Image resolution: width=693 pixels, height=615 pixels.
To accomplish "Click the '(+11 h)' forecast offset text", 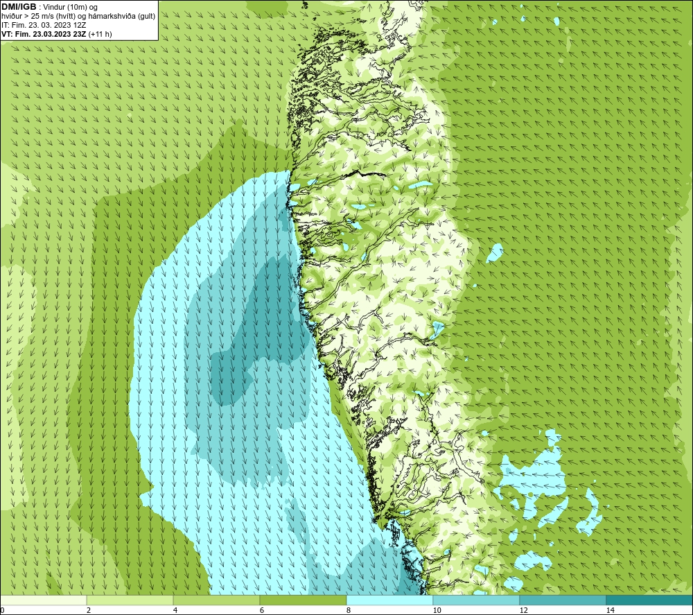I will click(x=100, y=34).
